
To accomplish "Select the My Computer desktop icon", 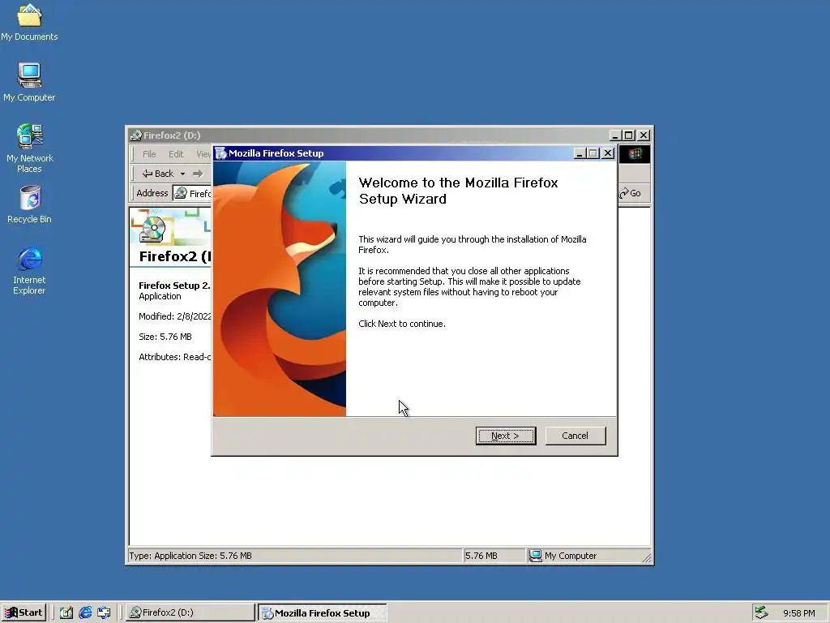I will [x=29, y=82].
